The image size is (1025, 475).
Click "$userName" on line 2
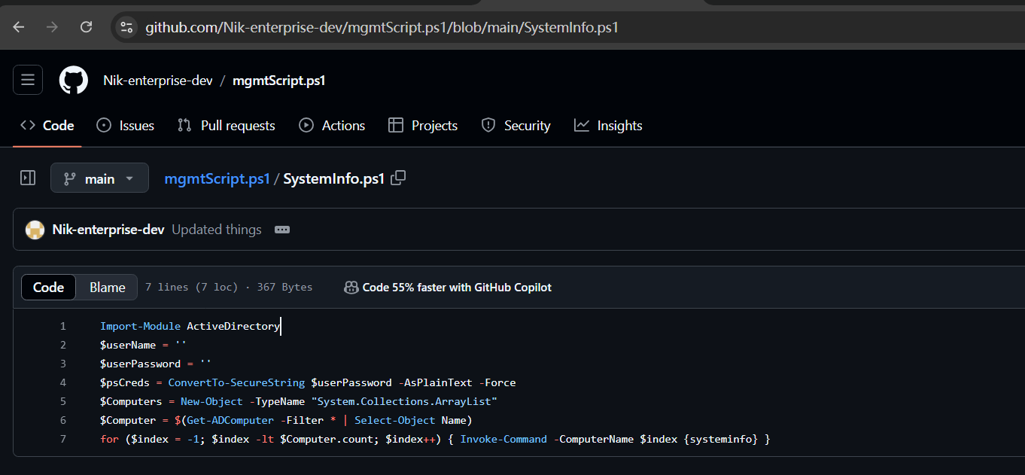[x=128, y=345]
